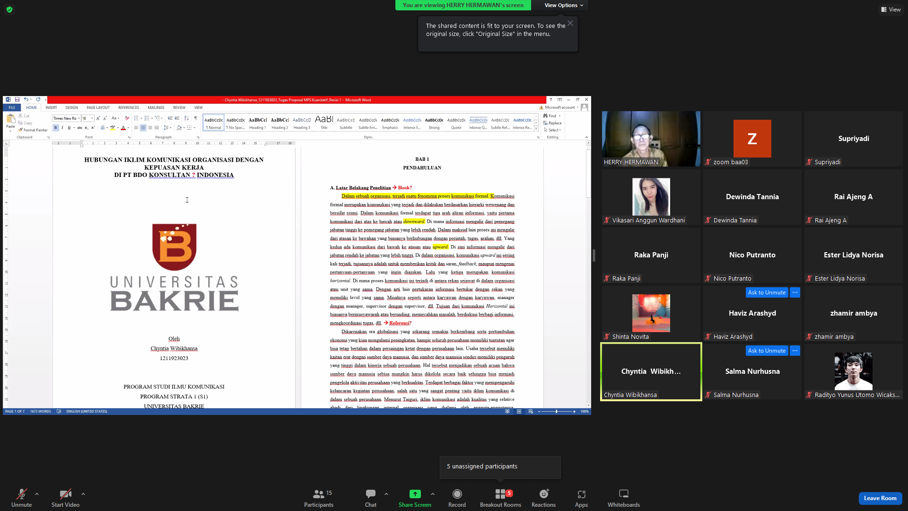This screenshot has width=908, height=511.
Task: Open Whiteboards in Zoom
Action: (624, 498)
